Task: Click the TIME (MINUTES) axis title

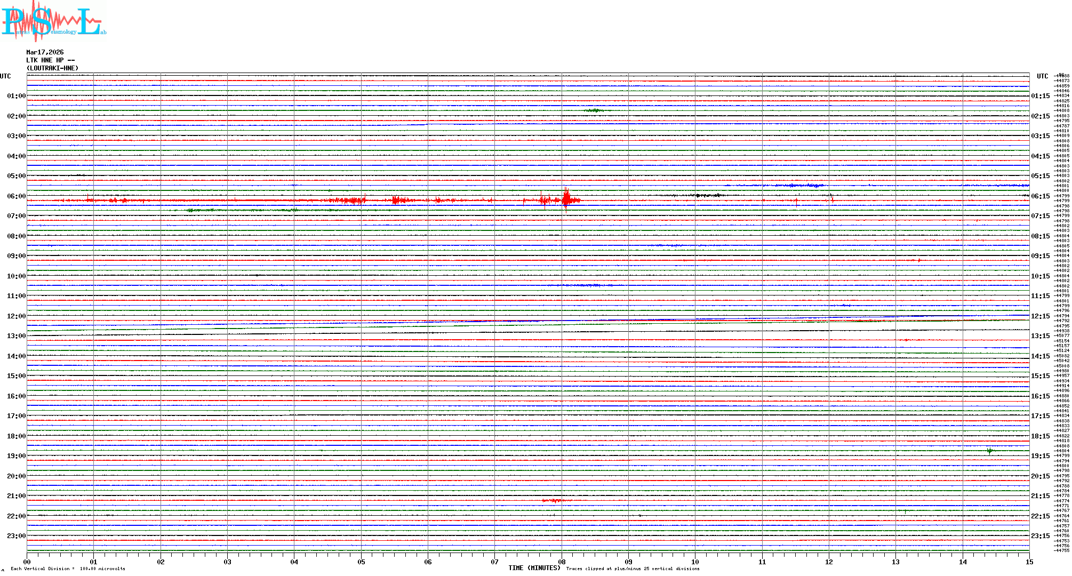Action: tap(534, 568)
